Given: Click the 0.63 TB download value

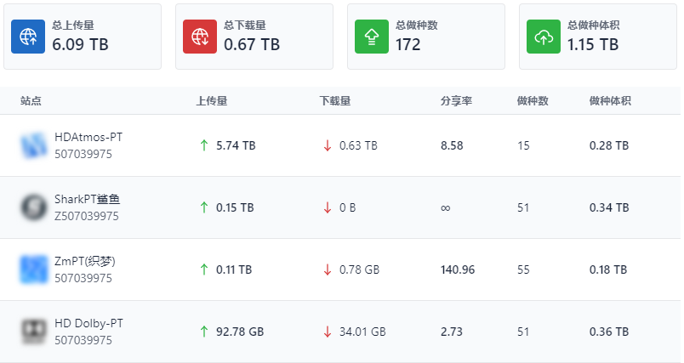Looking at the screenshot, I should point(358,145).
